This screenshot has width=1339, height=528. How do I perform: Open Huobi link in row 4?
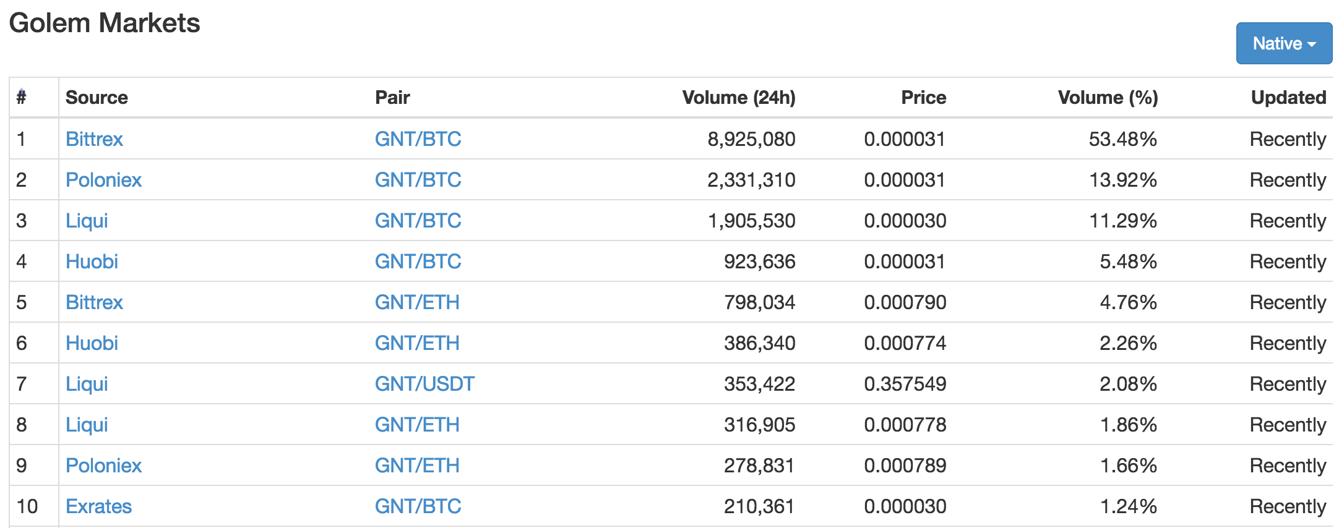click(92, 261)
